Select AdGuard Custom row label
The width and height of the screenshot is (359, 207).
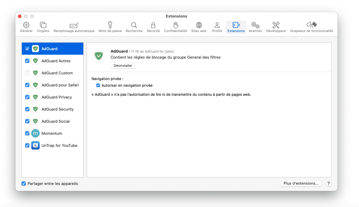pos(57,73)
